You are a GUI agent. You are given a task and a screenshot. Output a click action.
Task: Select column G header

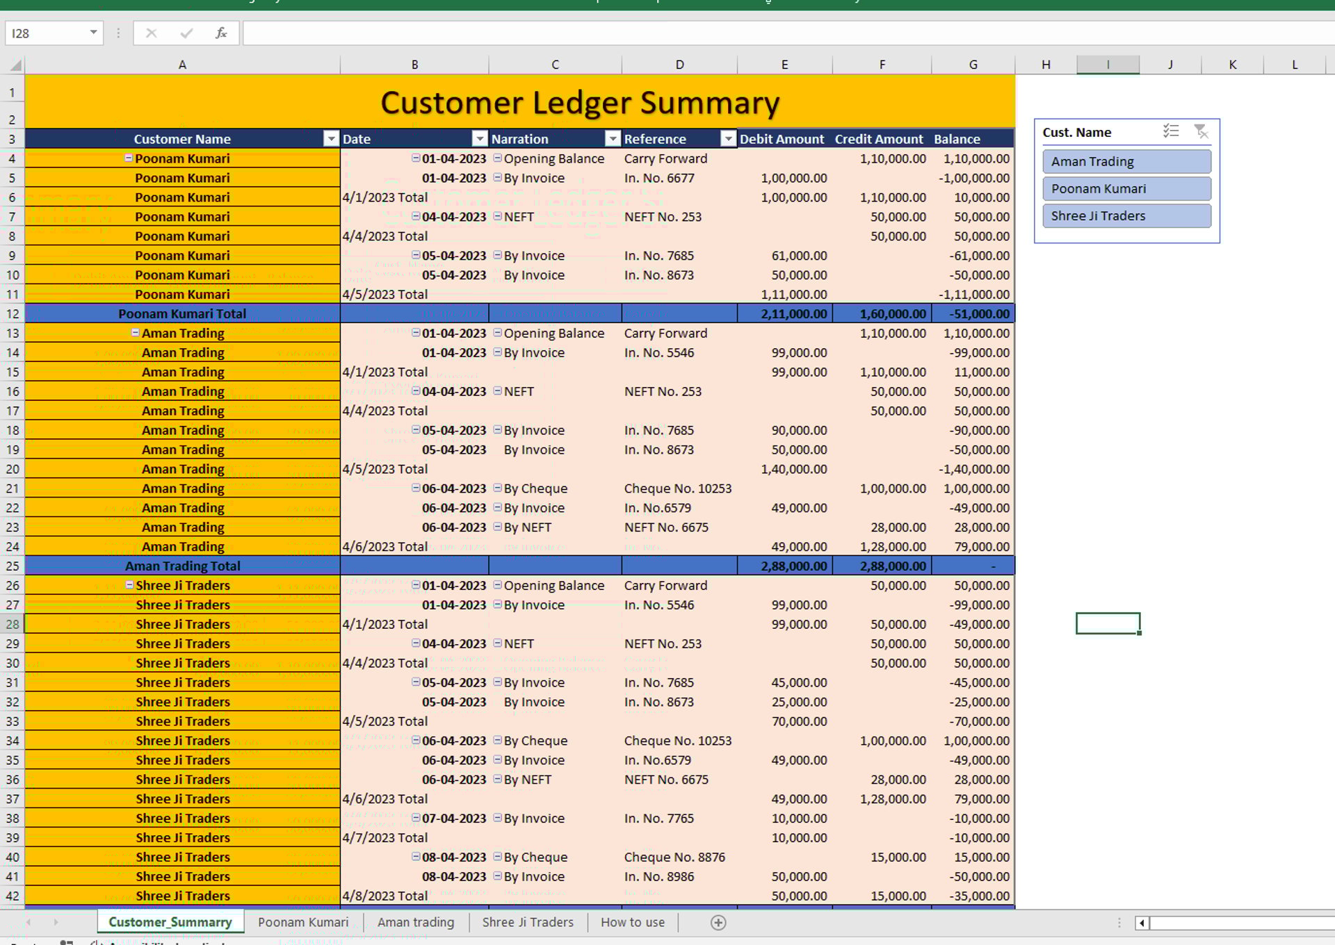[973, 65]
